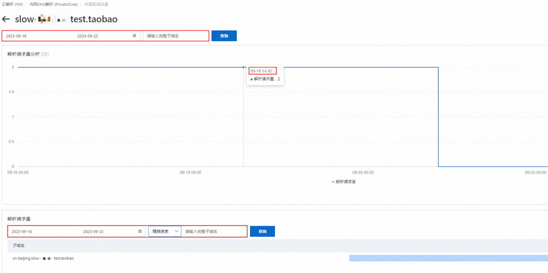Open the calendar icon in the chart date filter

(134, 36)
